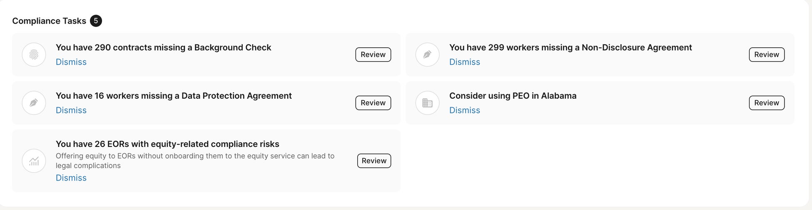Image resolution: width=812 pixels, height=210 pixels.
Task: Open Review for PEO in Alabama
Action: tap(766, 103)
